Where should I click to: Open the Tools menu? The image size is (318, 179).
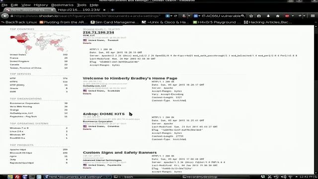tap(81, 5)
